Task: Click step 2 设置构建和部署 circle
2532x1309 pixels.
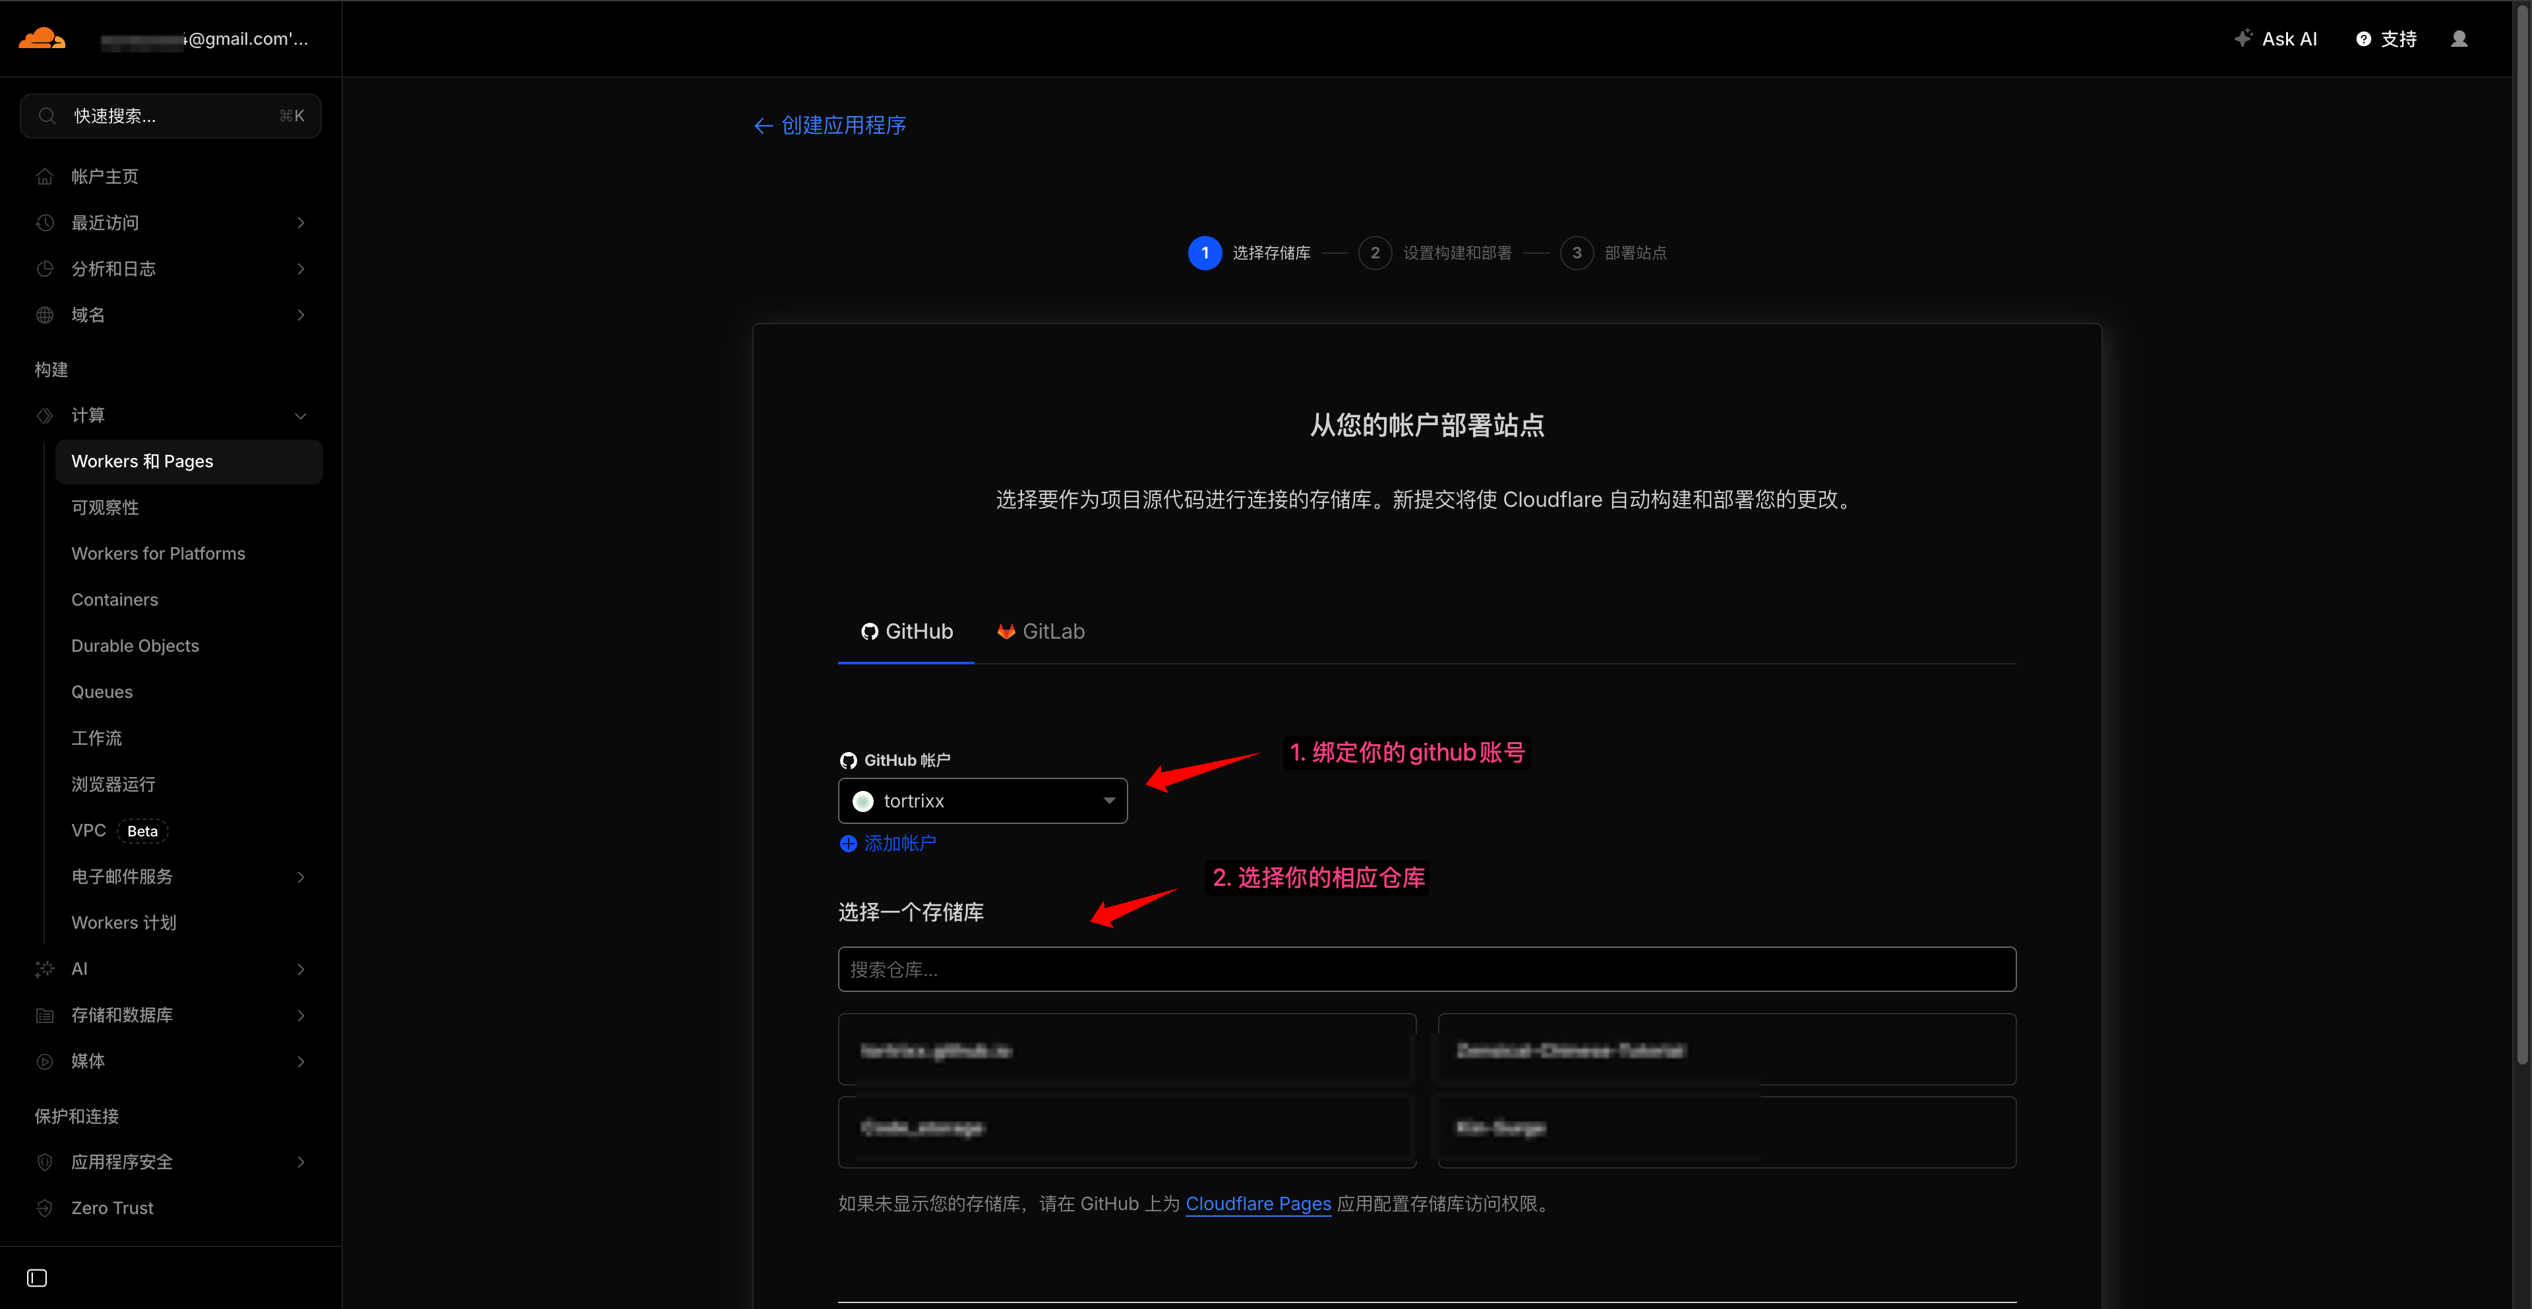Action: [x=1374, y=252]
